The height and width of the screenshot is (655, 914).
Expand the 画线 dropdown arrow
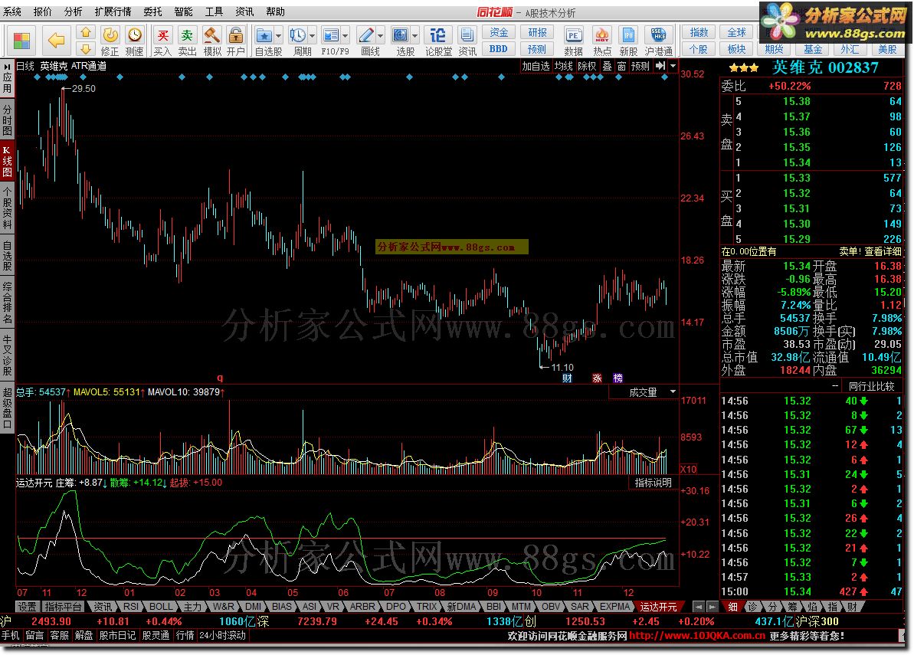(381, 35)
